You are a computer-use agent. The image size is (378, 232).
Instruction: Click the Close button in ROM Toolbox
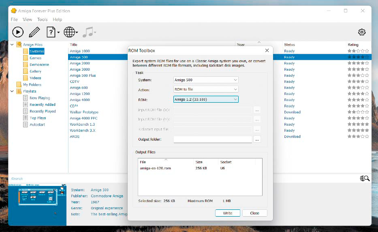(x=254, y=213)
